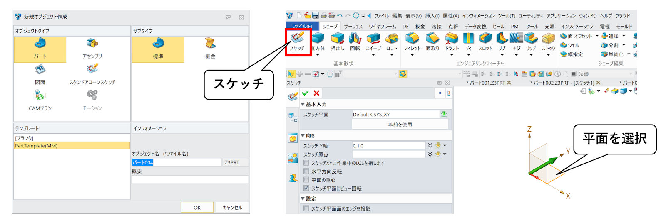Select the フィレット fillet tool
This screenshot has height=223, width=666.
(x=412, y=42)
